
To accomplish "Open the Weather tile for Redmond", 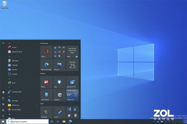I will [72, 95].
